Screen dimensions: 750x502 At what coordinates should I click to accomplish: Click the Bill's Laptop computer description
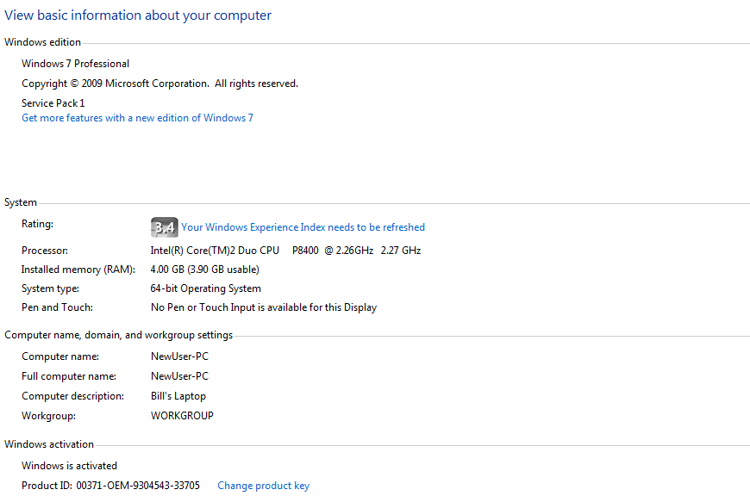point(178,396)
